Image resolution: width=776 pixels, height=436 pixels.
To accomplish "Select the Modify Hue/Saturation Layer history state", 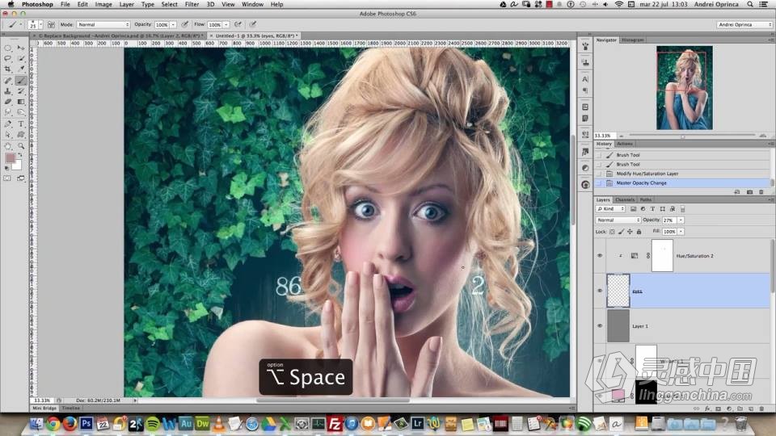I will tap(683, 174).
